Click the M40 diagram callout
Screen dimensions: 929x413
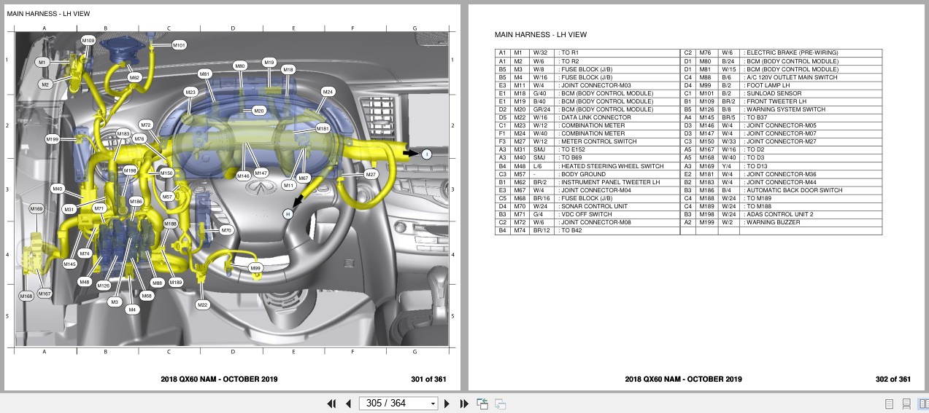[x=58, y=189]
